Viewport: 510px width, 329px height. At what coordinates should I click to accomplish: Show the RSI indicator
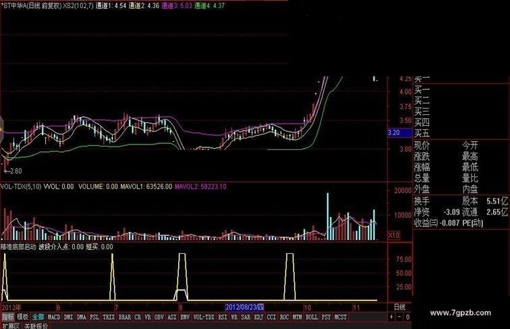tap(223, 317)
